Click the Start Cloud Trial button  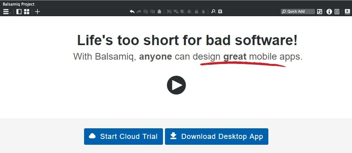(x=124, y=137)
